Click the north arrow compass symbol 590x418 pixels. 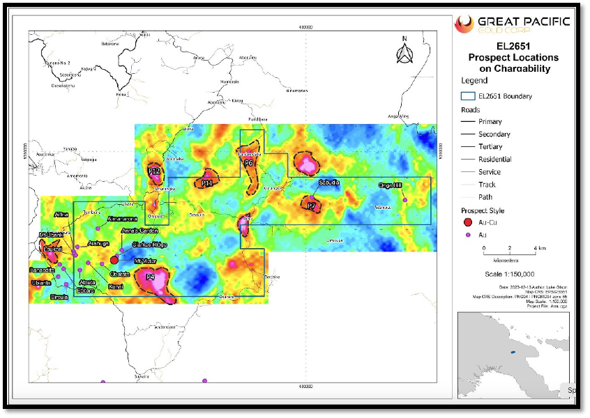404,51
